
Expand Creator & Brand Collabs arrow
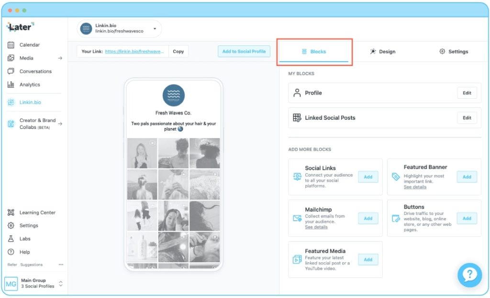tap(60, 124)
